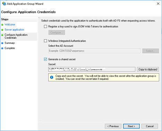
Task: Uncheck Generate a shared secret
Action: (45, 59)
